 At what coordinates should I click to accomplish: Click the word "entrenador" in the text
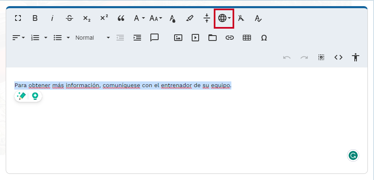[177, 85]
